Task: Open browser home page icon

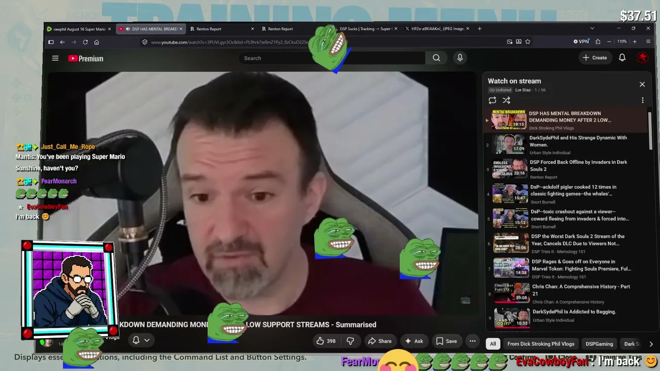Action: pyautogui.click(x=96, y=42)
